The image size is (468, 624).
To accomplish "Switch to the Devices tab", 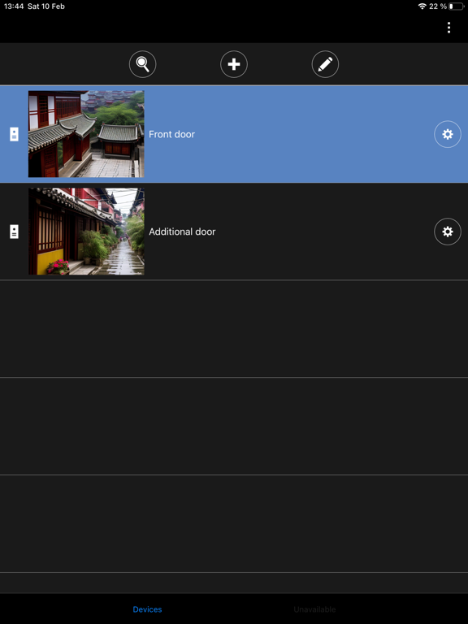I will (147, 609).
